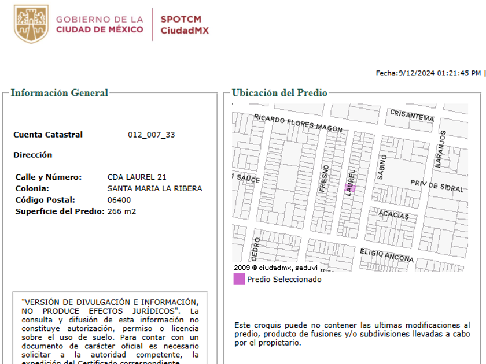Click the Cuenta Catastral label
This screenshot has height=364, width=486.
48,135
